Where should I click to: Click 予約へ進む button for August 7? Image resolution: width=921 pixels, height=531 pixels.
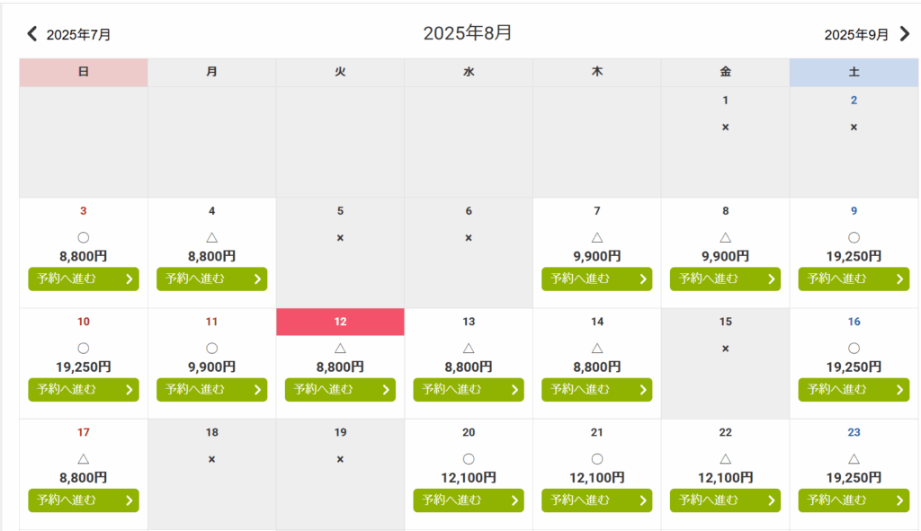pyautogui.click(x=597, y=279)
